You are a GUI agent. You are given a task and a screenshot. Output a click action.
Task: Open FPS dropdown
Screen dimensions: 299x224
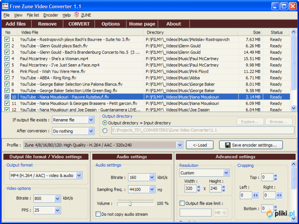[58, 210]
